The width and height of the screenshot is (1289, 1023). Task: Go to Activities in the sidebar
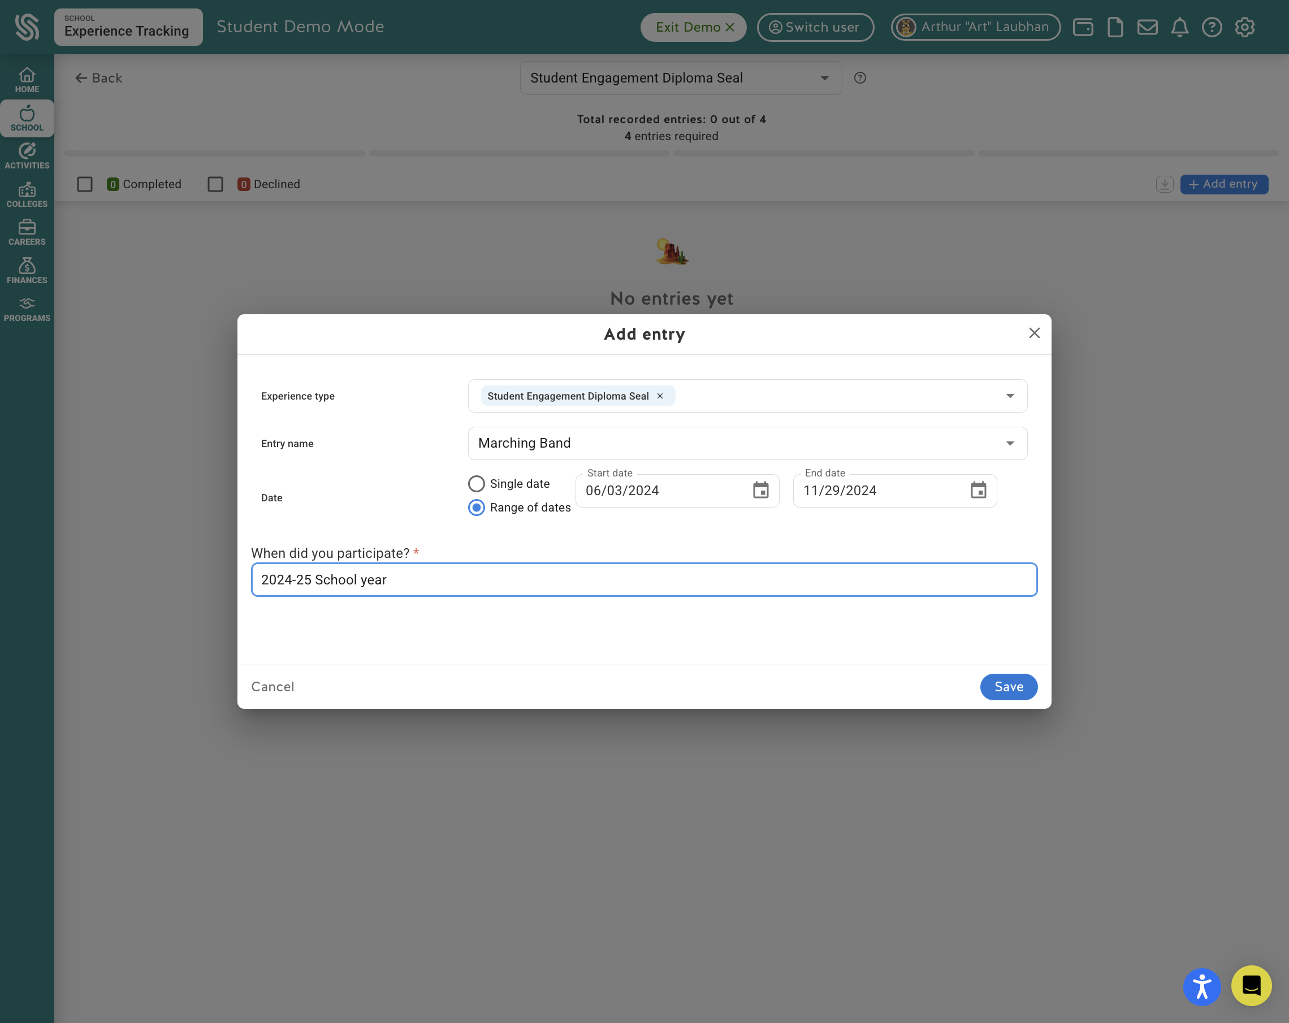(27, 157)
